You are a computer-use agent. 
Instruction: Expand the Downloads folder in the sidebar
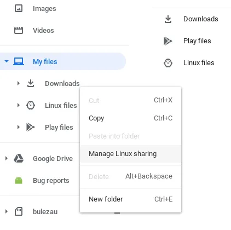(x=18, y=83)
